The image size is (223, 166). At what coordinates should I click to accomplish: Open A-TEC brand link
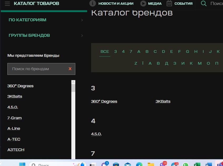pos(14,139)
